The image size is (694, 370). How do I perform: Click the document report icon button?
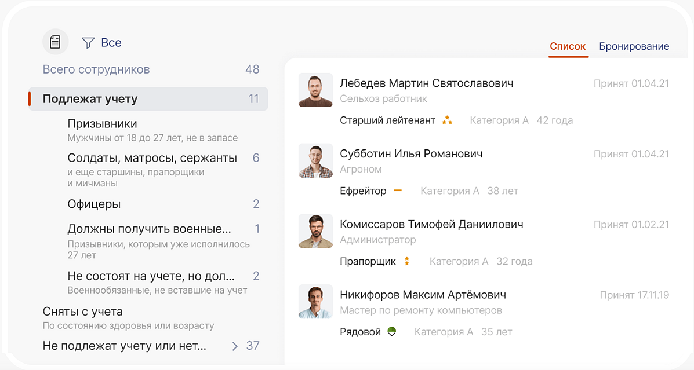[55, 42]
